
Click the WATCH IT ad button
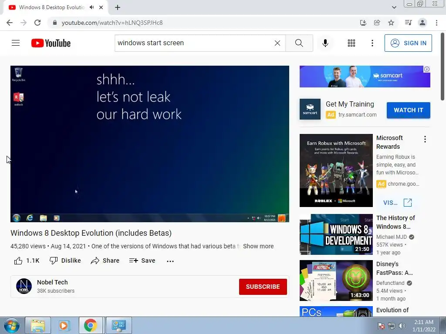(x=408, y=110)
